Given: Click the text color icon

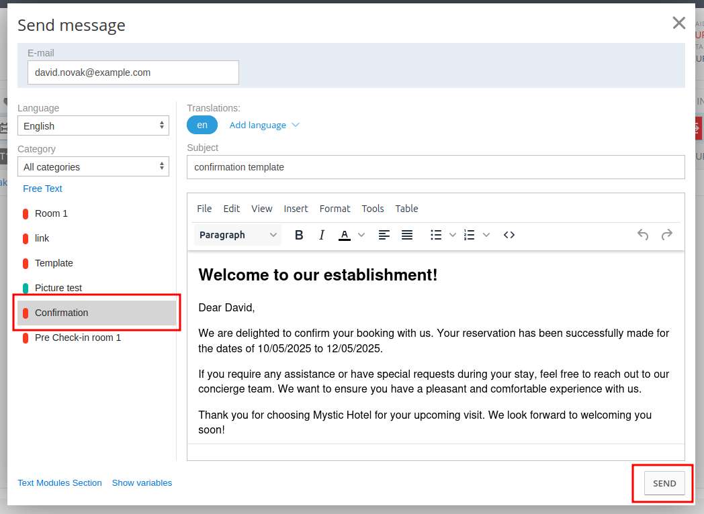Looking at the screenshot, I should (345, 235).
